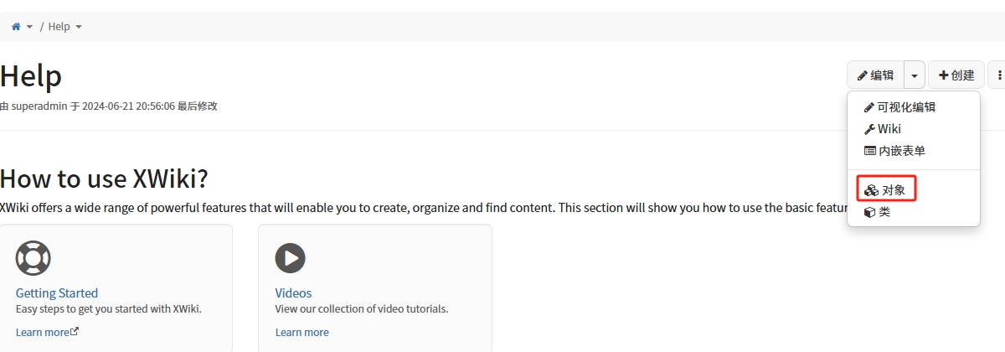The height and width of the screenshot is (352, 1005).
Task: Open the more actions vertical dots menu
Action: [x=999, y=75]
